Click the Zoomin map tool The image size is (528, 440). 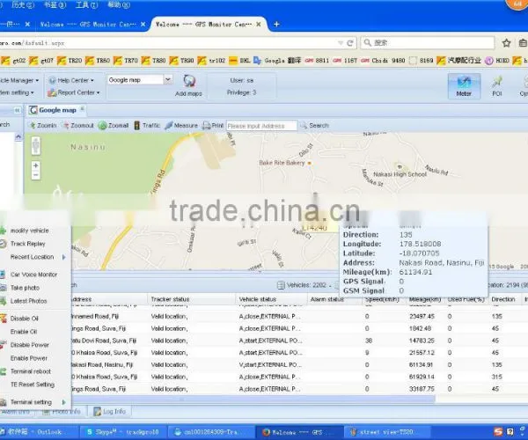tap(43, 126)
